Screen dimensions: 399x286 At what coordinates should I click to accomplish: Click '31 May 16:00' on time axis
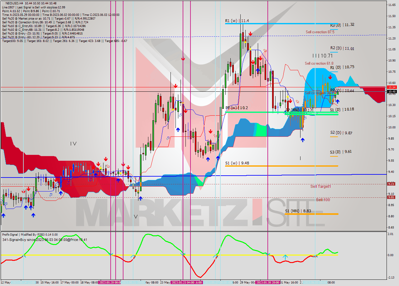[x=289, y=283]
